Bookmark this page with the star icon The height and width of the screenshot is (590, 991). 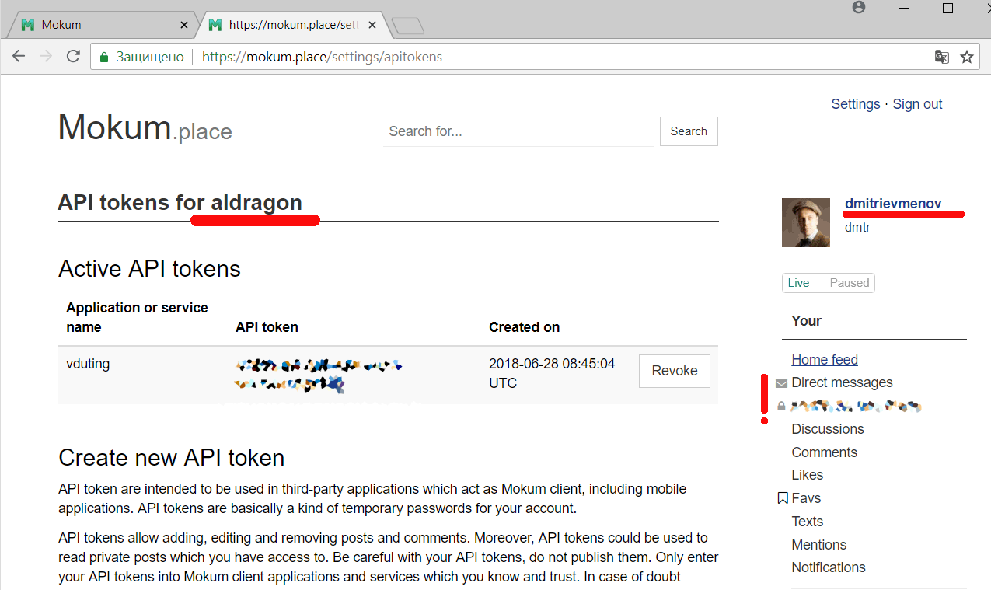(x=967, y=57)
